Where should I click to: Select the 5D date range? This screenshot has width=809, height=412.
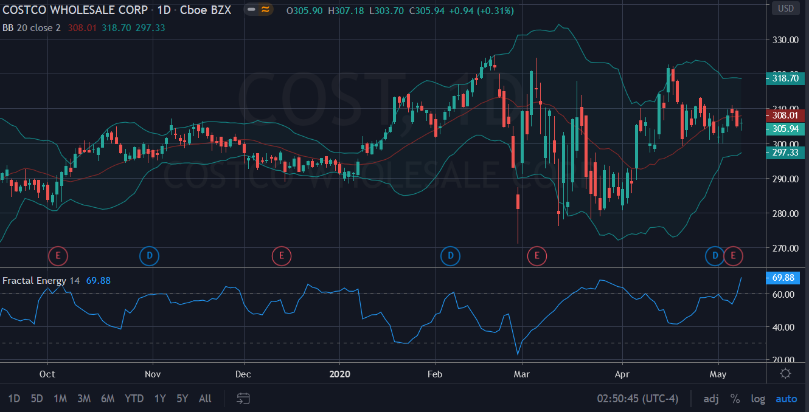[x=37, y=399]
